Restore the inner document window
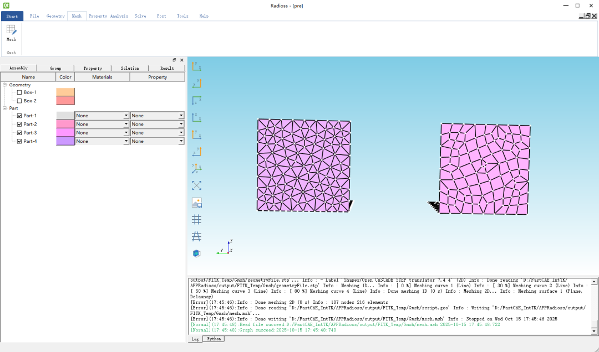599x352 pixels. pyautogui.click(x=588, y=16)
